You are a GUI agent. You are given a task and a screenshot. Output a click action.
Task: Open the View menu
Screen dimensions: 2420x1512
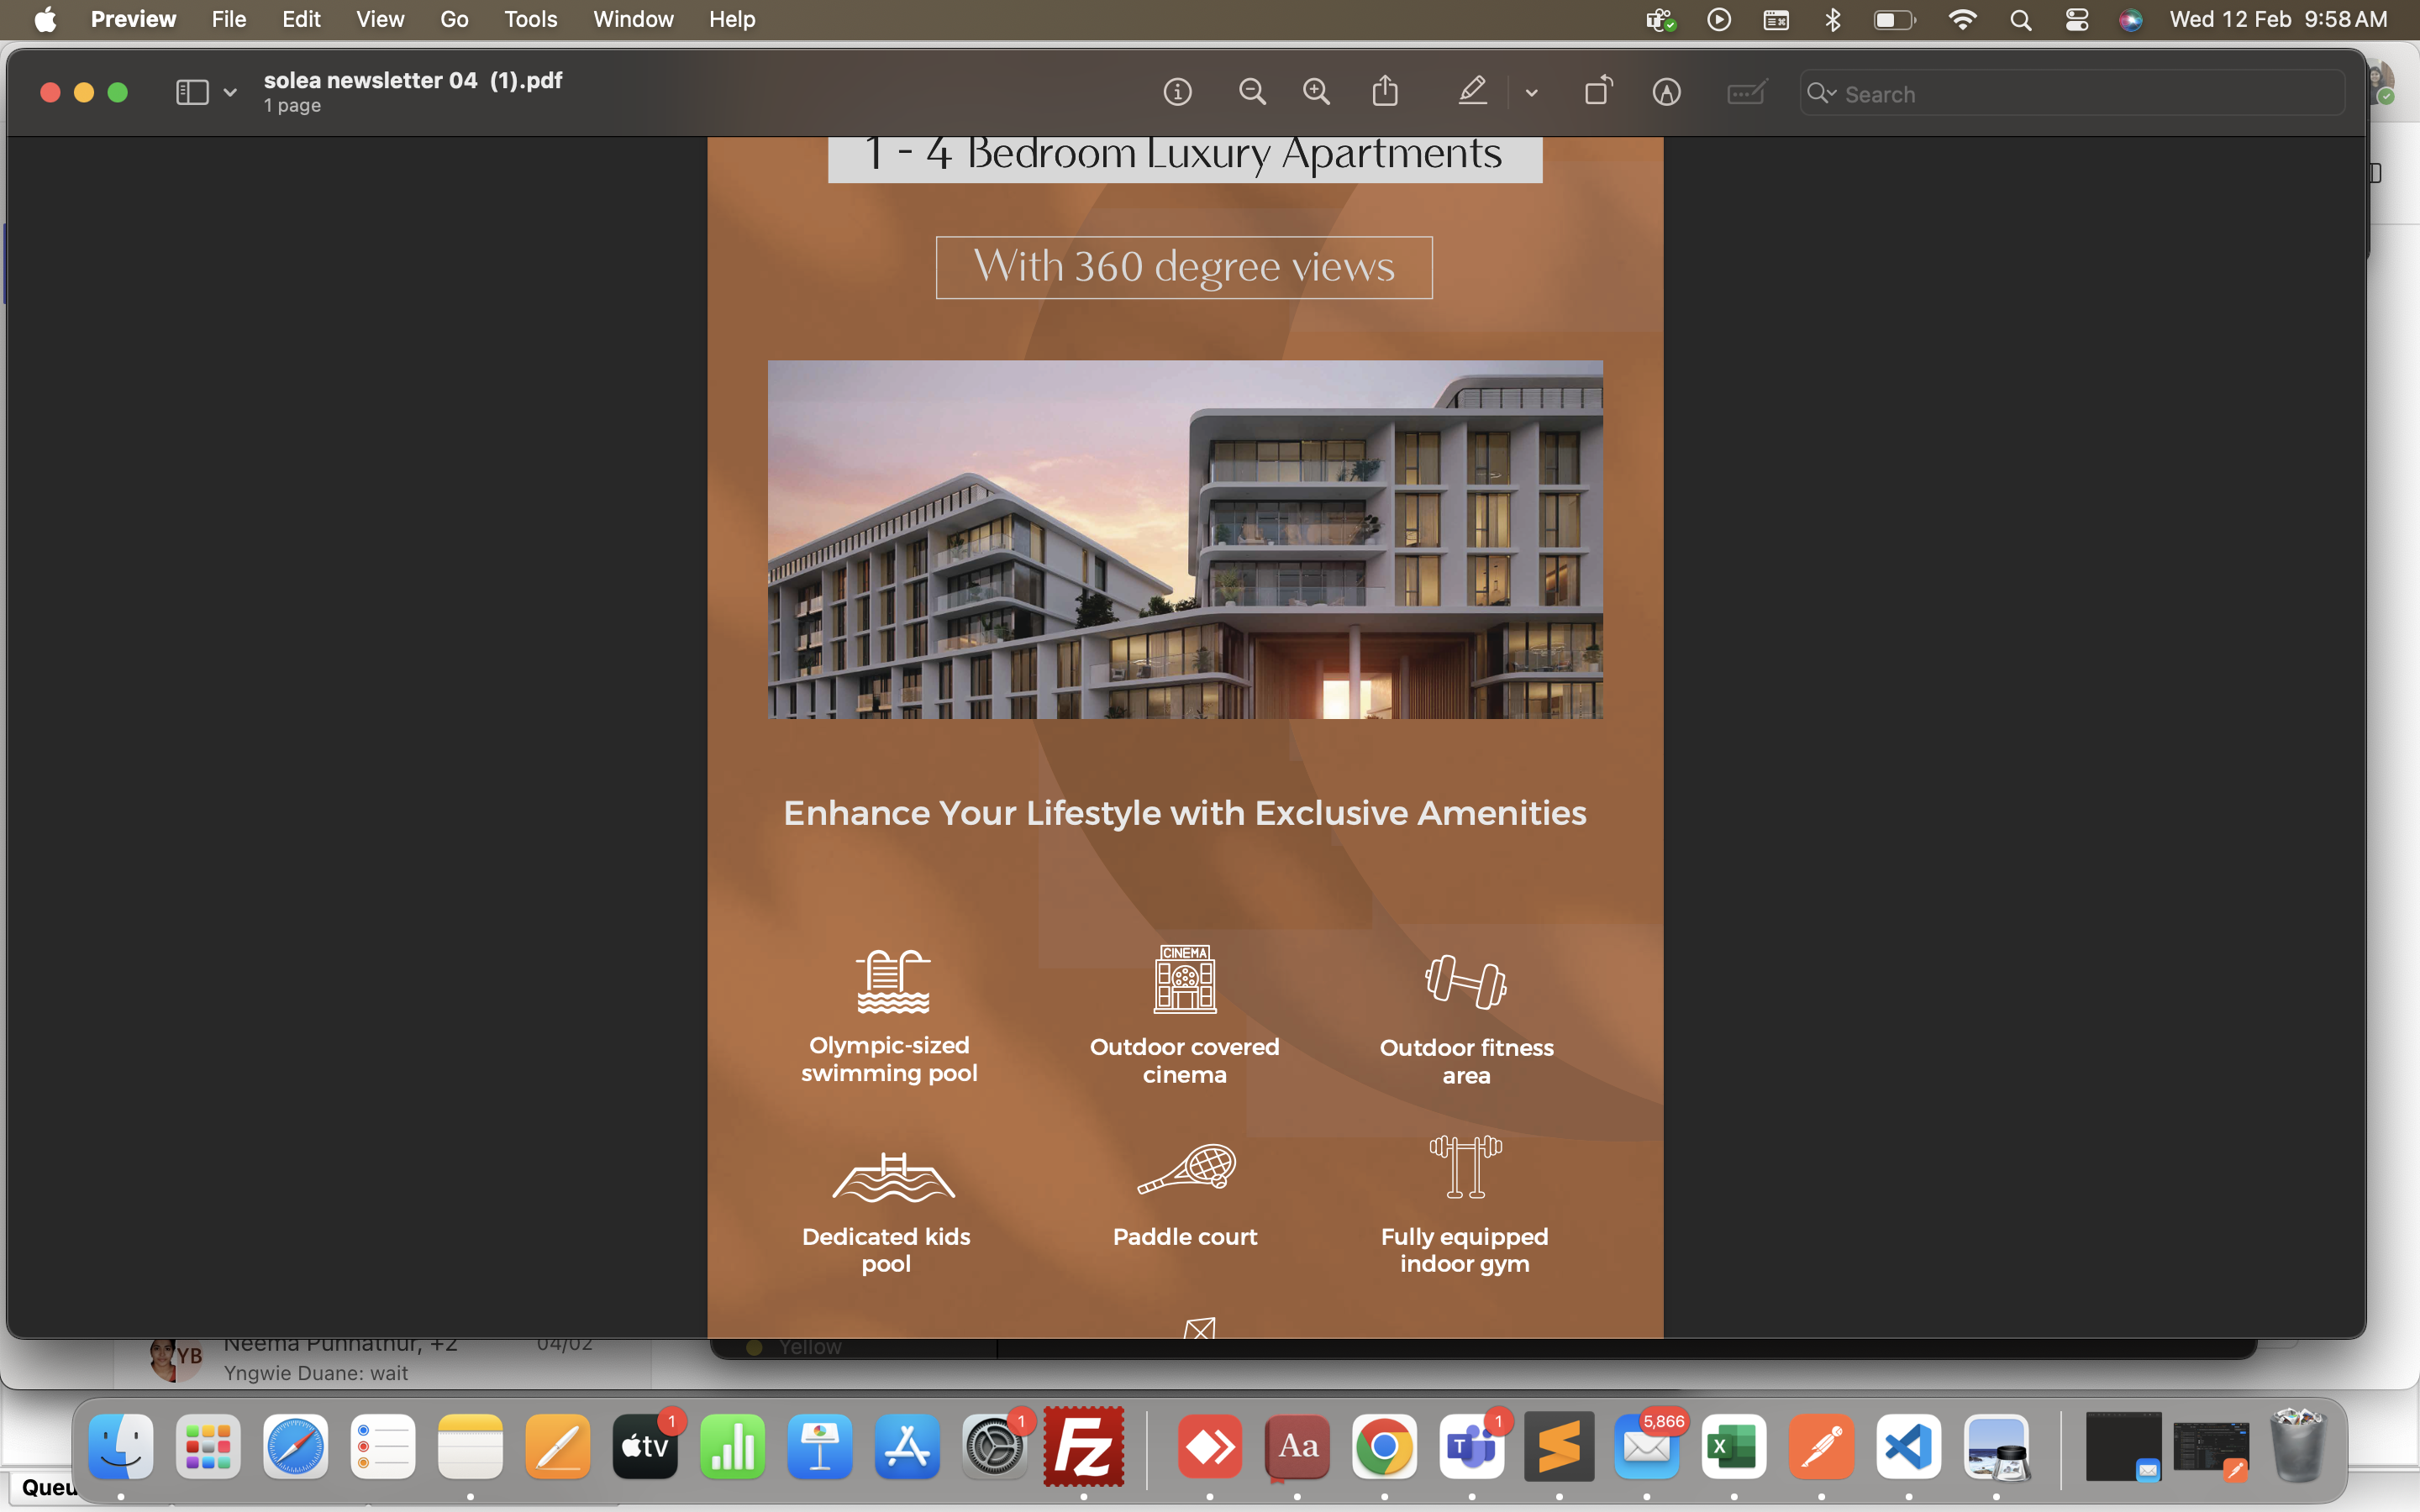(380, 19)
